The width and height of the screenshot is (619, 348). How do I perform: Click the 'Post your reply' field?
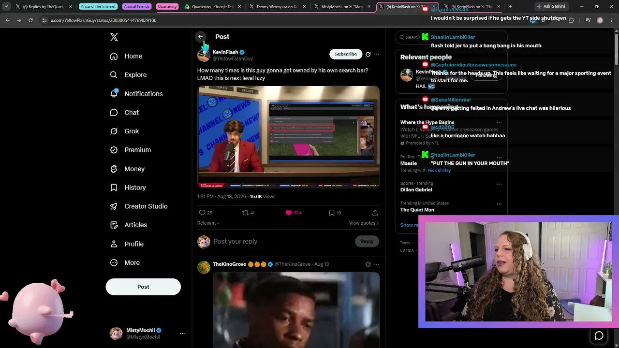[x=283, y=241]
